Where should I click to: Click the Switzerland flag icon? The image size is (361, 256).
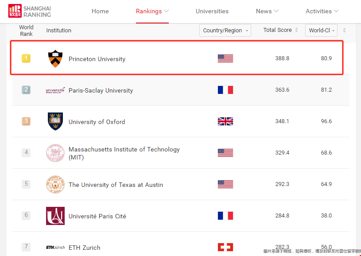225,247
